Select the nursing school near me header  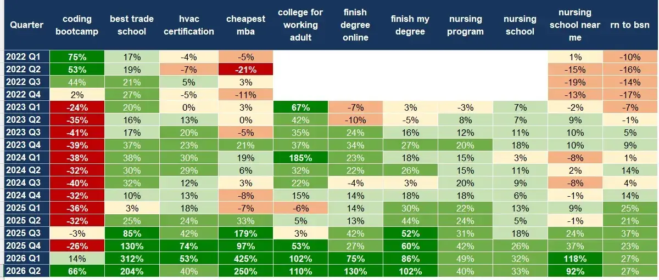tap(575, 25)
